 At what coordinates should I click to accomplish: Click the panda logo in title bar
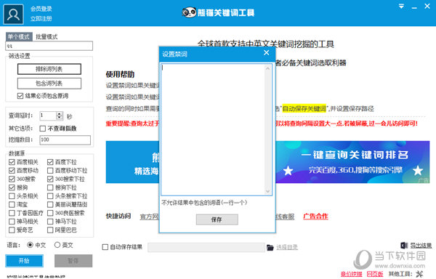click(190, 12)
